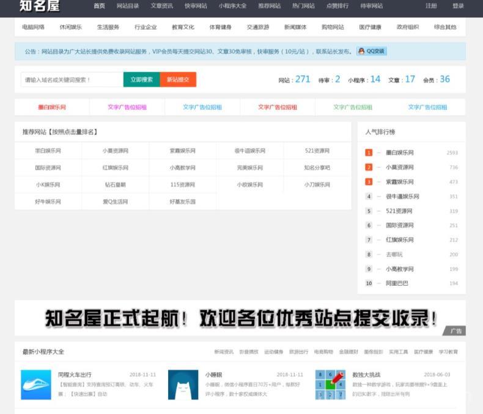This screenshot has width=483, height=414.
Task: Filter mini programs by 实用工具
Action: click(398, 352)
